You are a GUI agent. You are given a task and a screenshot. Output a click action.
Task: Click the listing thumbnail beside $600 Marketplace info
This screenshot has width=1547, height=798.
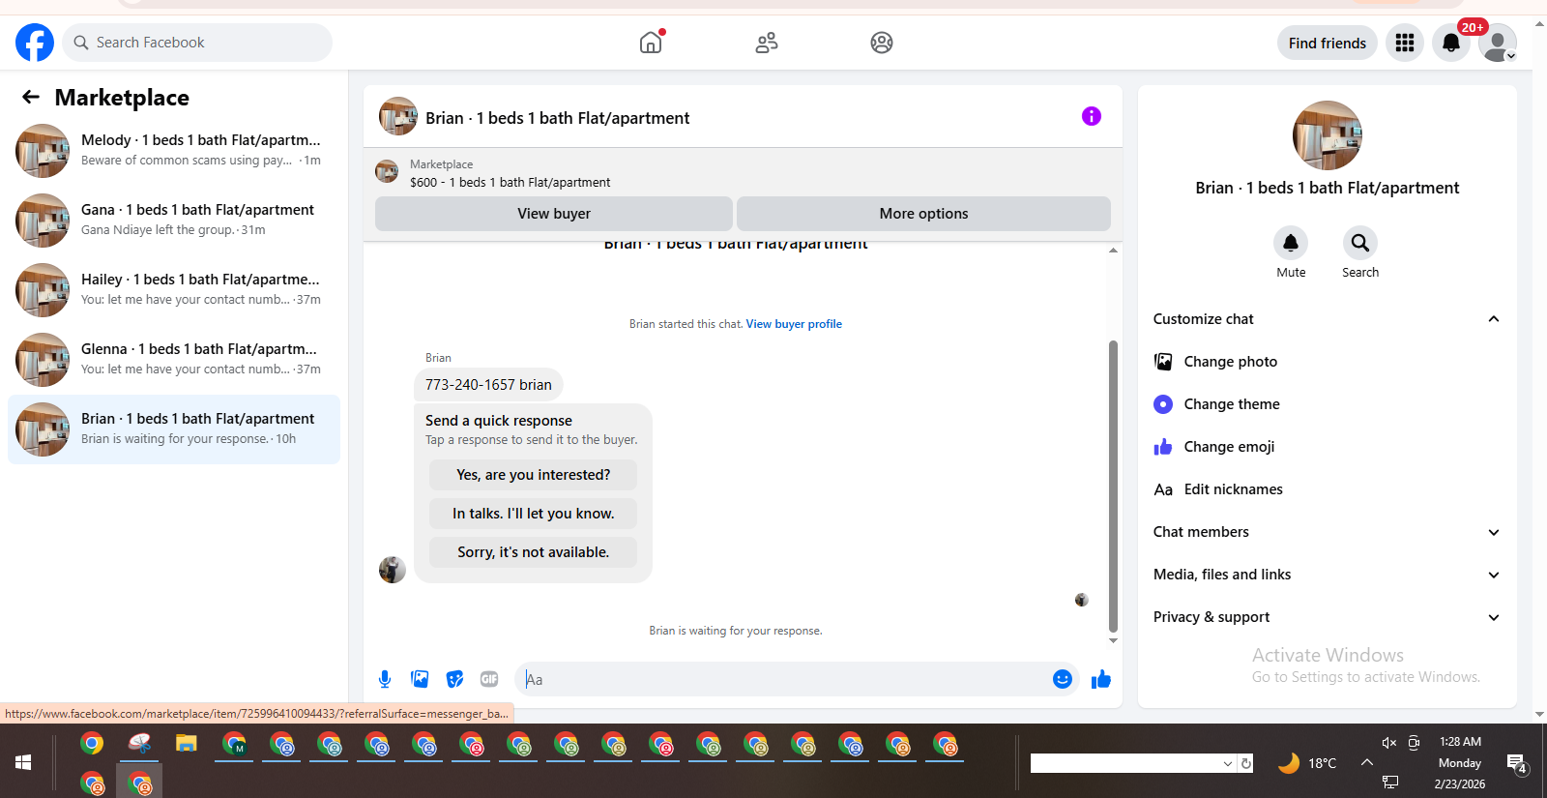[x=387, y=172]
